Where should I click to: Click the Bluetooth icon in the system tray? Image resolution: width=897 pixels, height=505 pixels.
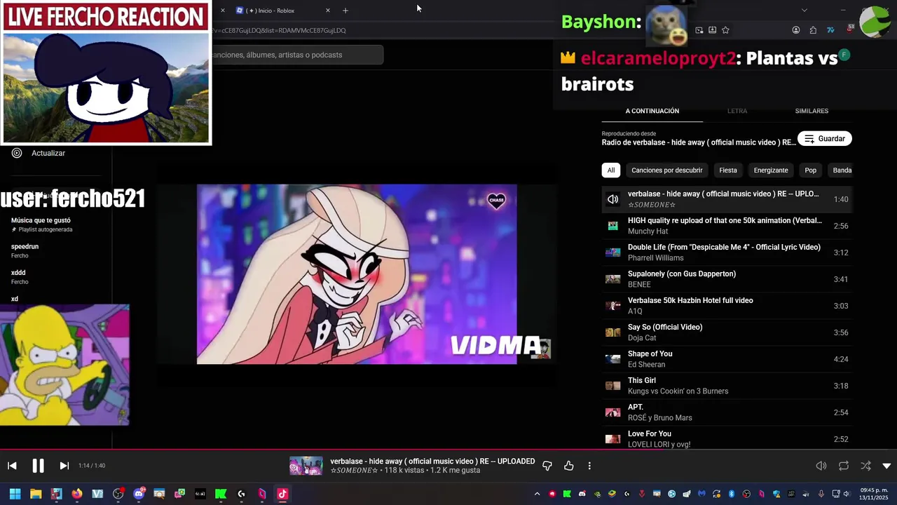click(x=731, y=494)
